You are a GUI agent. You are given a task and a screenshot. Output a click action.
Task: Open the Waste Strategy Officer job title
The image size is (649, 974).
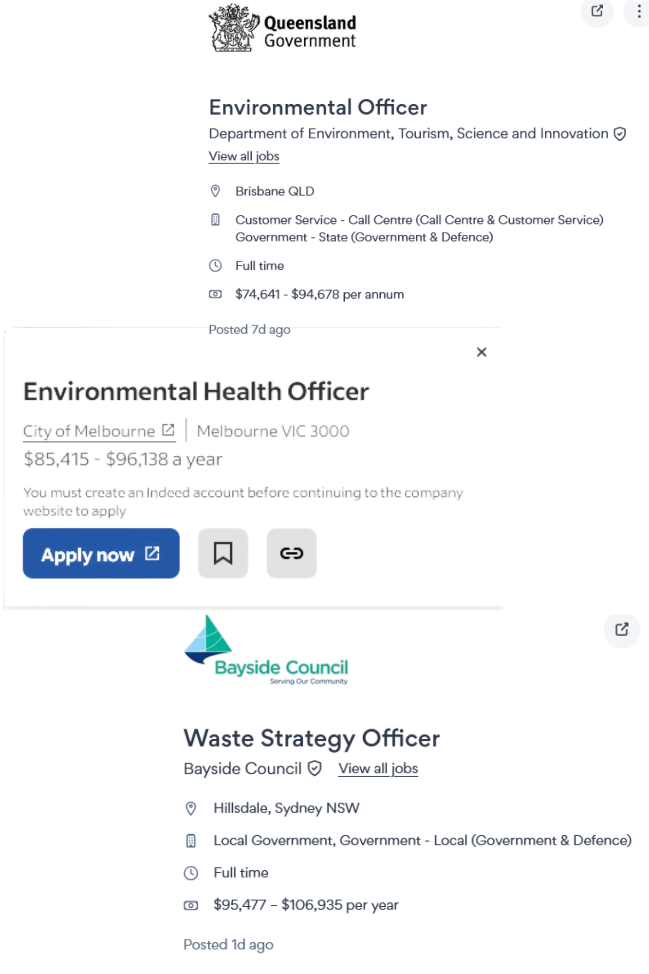(x=312, y=739)
